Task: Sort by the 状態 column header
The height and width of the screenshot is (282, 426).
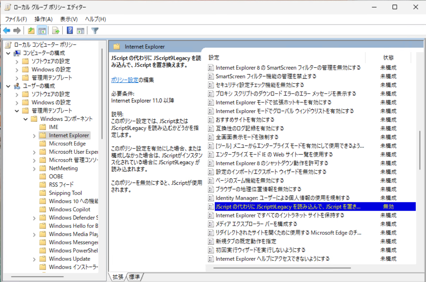Action: pyautogui.click(x=388, y=58)
